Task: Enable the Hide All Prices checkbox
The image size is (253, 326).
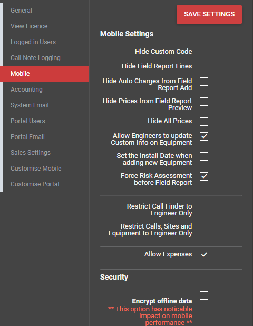Action: click(204, 122)
